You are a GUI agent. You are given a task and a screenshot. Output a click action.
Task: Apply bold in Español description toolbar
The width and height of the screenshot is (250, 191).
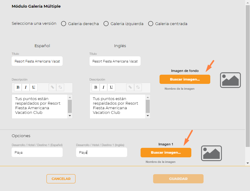pos(18,87)
